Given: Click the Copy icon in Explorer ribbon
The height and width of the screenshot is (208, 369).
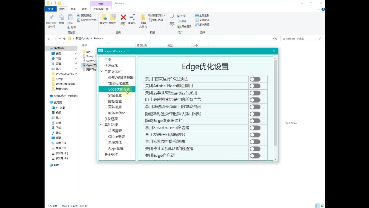Looking at the screenshot, I should (61, 17).
